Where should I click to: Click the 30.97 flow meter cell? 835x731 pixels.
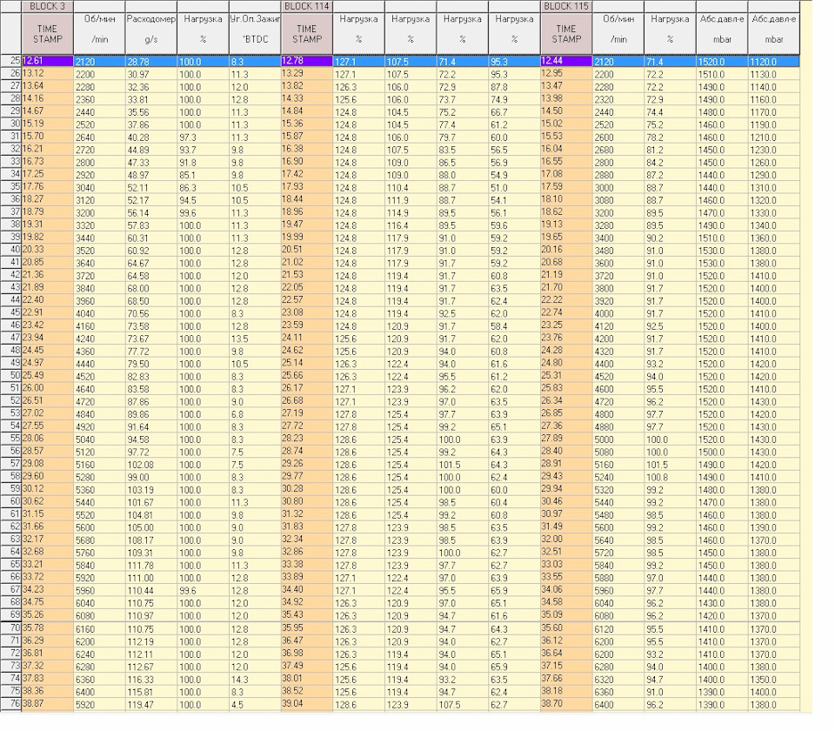tap(150, 75)
